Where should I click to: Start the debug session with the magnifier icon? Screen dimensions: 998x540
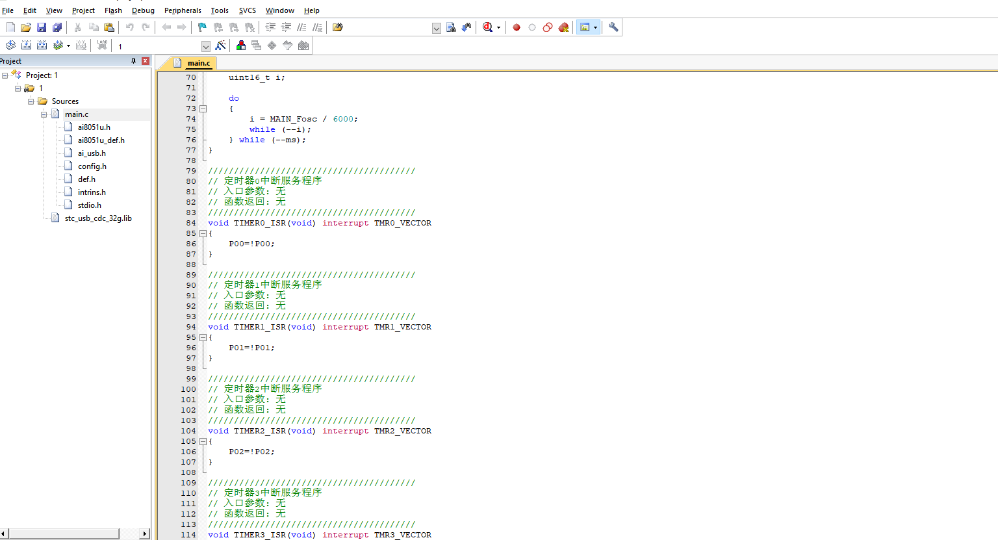[x=487, y=27]
